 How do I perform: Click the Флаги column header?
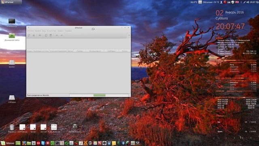click(125, 51)
